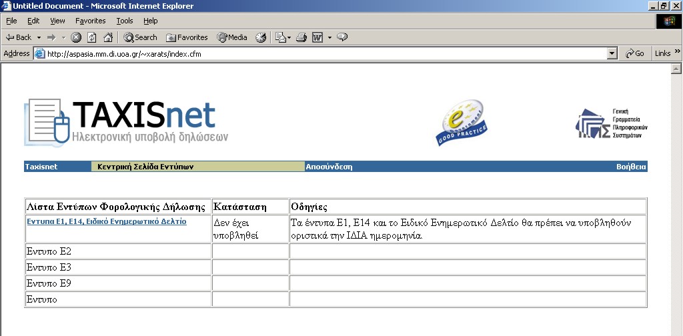Click the Mail icon in toolbar
683x336 pixels.
(281, 38)
